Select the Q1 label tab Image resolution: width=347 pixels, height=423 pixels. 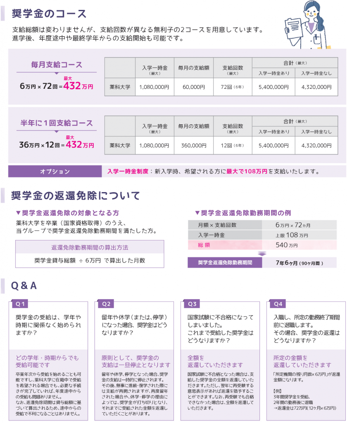tap(21, 304)
